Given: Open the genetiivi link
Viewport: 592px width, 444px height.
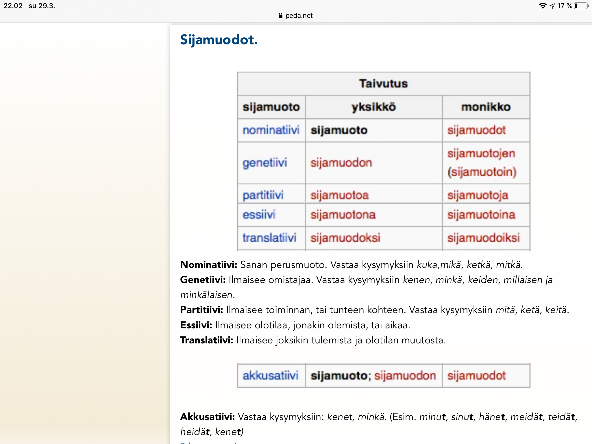Looking at the screenshot, I should click(x=265, y=163).
